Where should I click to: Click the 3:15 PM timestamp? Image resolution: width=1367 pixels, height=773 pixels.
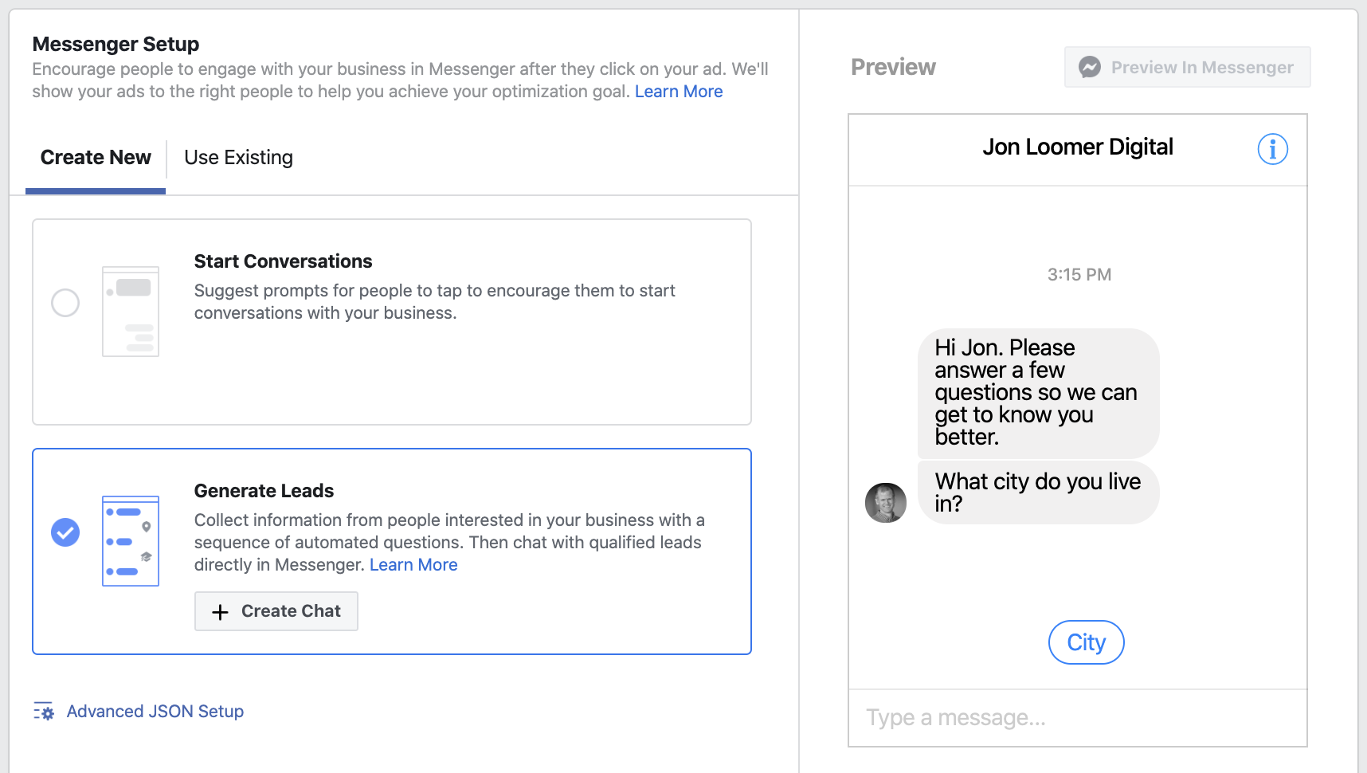coord(1079,275)
